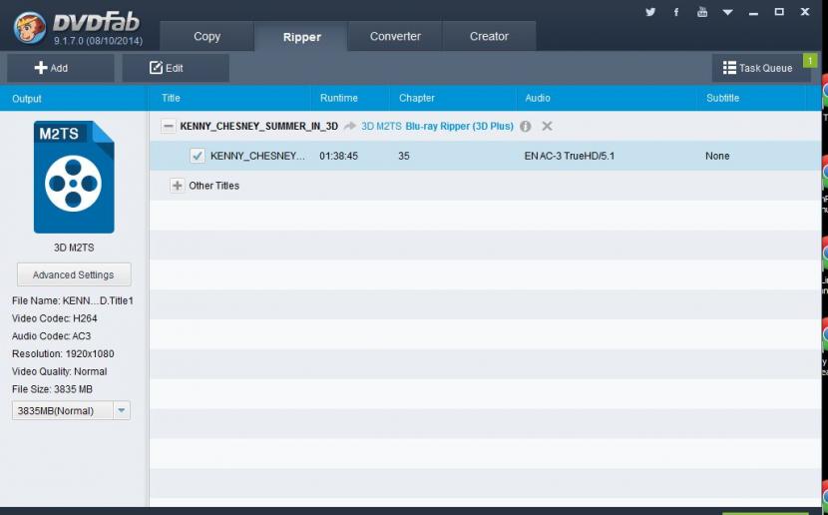Click the EN AC-3 TrueHD/5.1 audio cell
This screenshot has width=828, height=515.
coord(570,156)
